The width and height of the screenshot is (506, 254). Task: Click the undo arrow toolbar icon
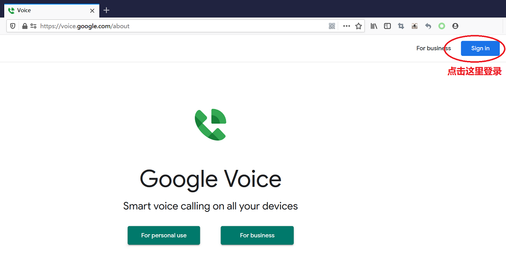point(428,26)
